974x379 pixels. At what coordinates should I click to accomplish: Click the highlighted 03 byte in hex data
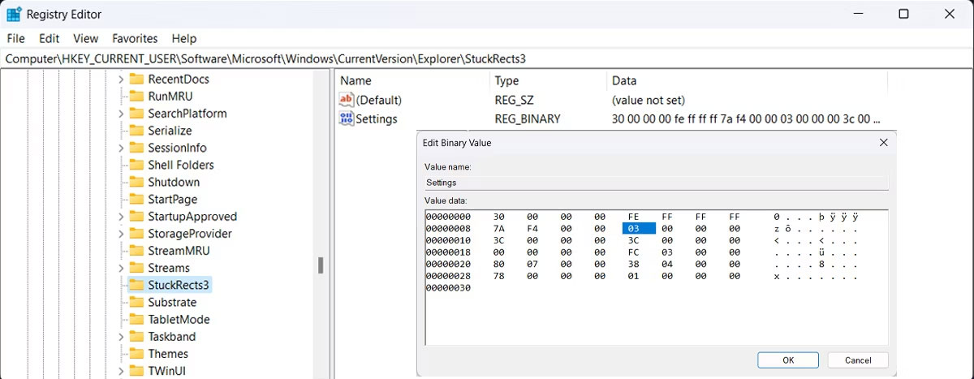pos(634,230)
